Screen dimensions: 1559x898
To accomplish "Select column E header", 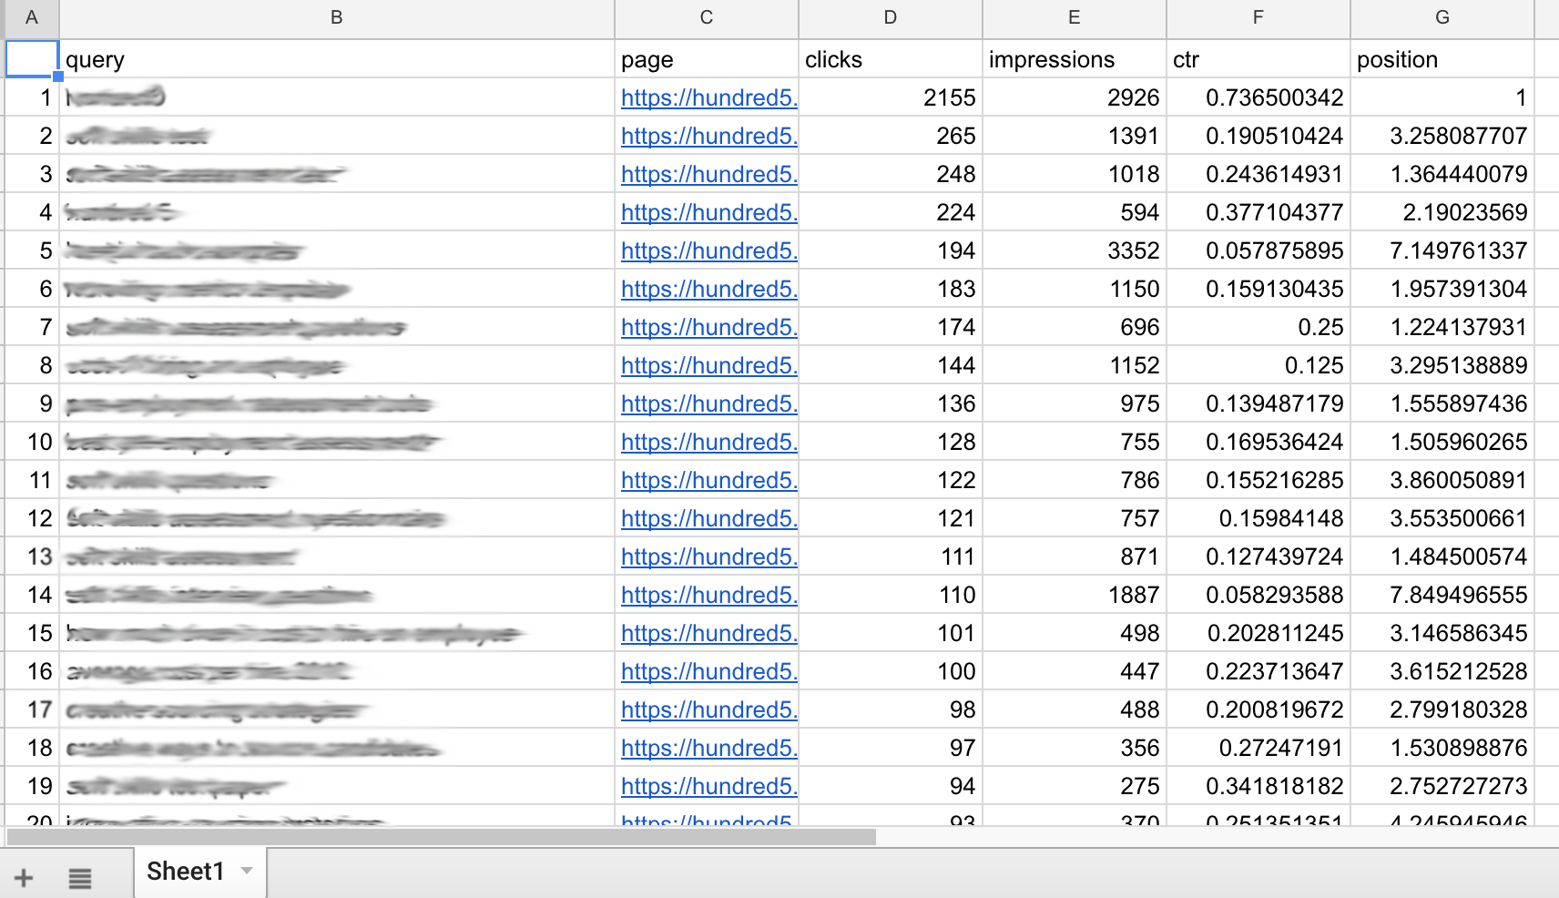I will 1075,17.
